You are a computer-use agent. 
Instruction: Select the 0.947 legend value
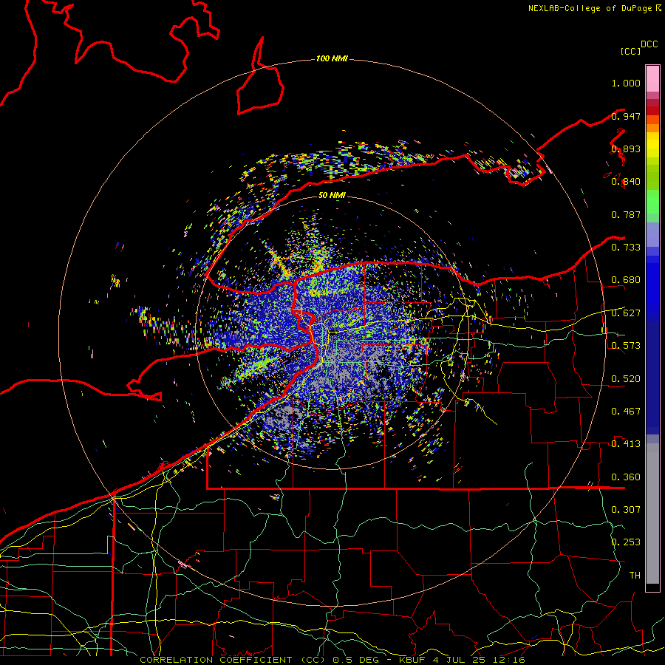coord(626,116)
